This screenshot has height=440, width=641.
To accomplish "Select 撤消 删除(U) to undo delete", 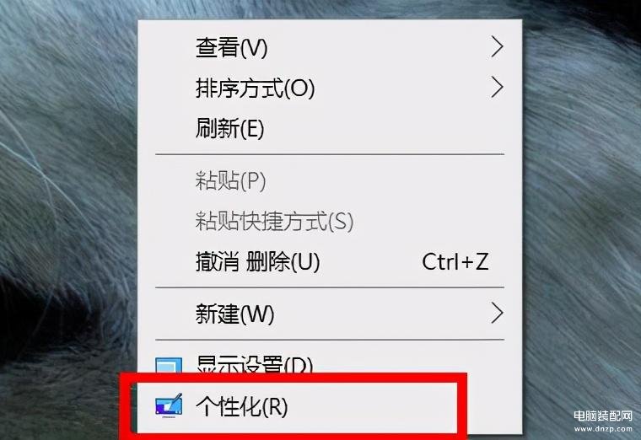I will (330, 261).
